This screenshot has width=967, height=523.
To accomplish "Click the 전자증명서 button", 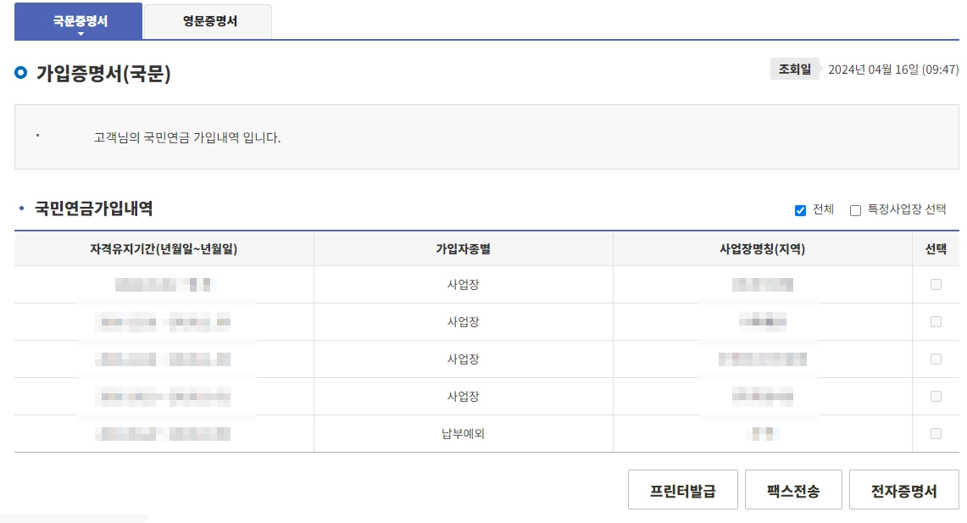I will click(x=903, y=490).
